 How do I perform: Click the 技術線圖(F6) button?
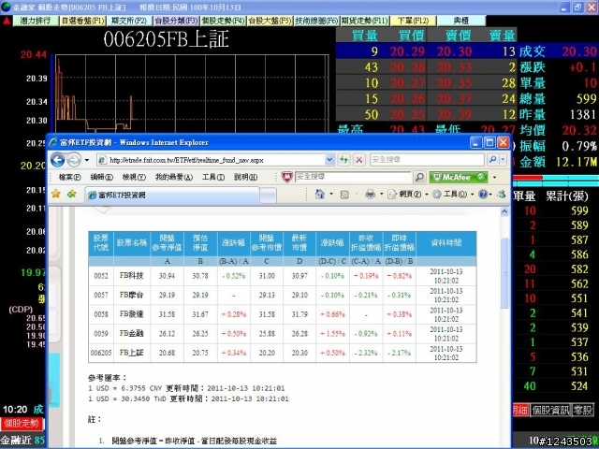[316, 21]
